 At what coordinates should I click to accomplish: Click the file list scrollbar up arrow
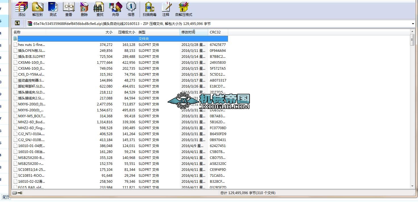pyautogui.click(x=412, y=31)
